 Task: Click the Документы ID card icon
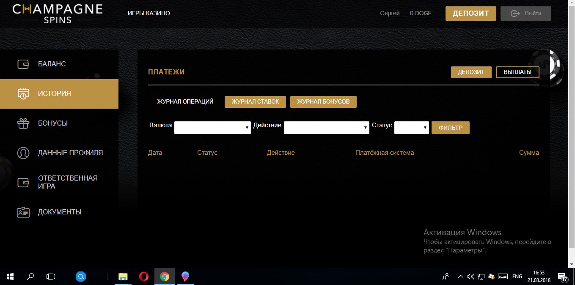pyautogui.click(x=23, y=212)
